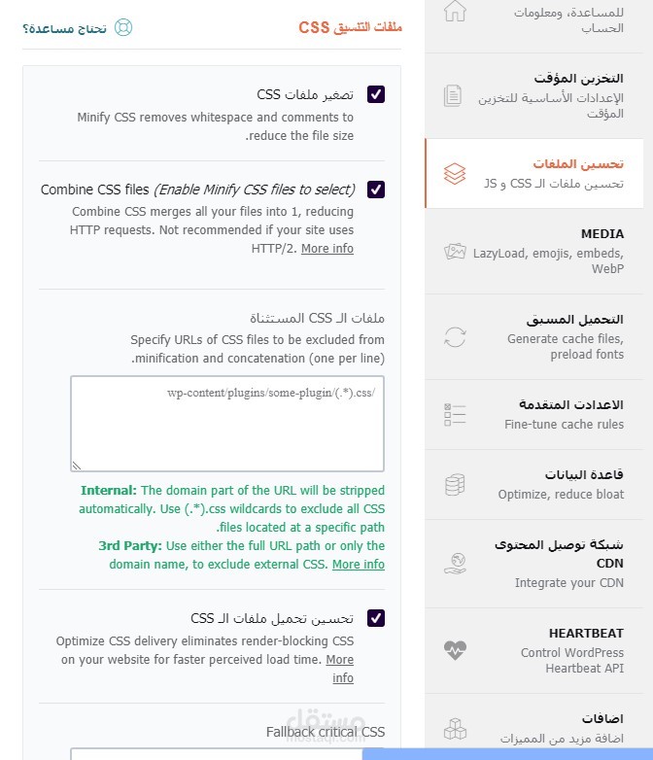The image size is (653, 760).
Task: Open the MEDIA LazyLoad settings tab
Action: (x=534, y=251)
